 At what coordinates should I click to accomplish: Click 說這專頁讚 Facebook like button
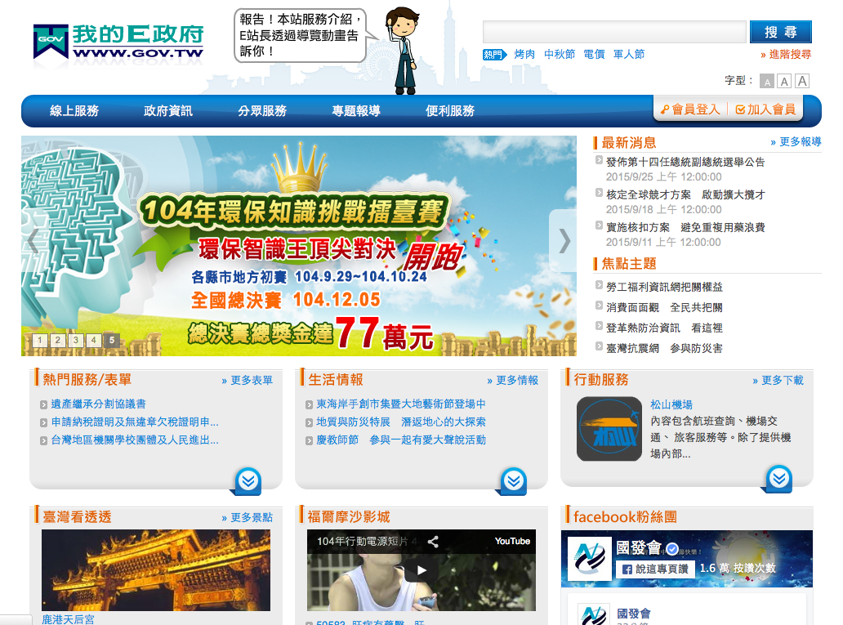(x=656, y=569)
